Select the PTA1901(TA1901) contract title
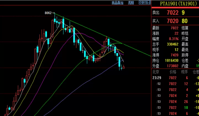Screen dimensions: 199x116 (x=179, y=4)
